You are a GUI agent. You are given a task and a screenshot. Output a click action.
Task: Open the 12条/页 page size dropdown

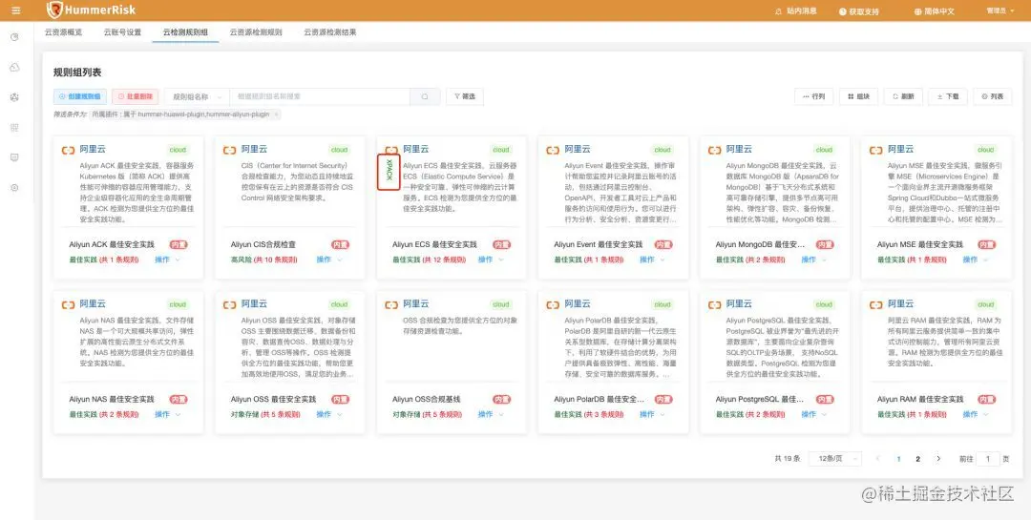835,459
